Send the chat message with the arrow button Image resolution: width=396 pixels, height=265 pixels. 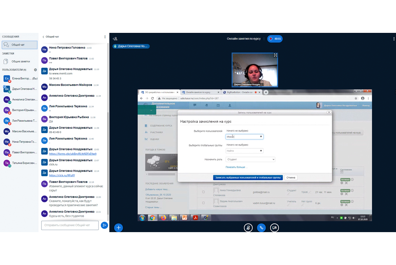[x=104, y=225]
